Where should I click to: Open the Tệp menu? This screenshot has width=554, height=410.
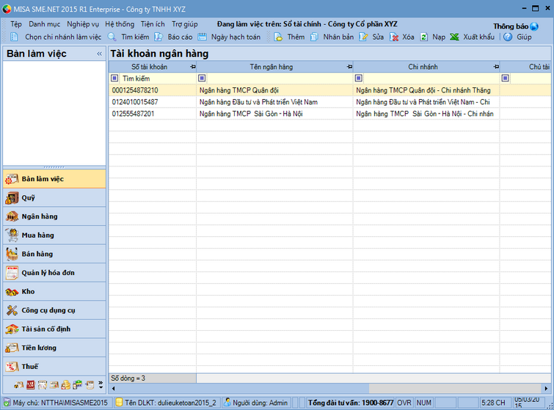[16, 24]
